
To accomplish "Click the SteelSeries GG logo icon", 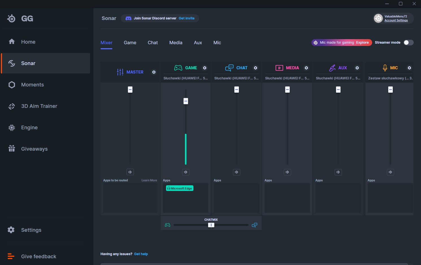I will coord(11,19).
